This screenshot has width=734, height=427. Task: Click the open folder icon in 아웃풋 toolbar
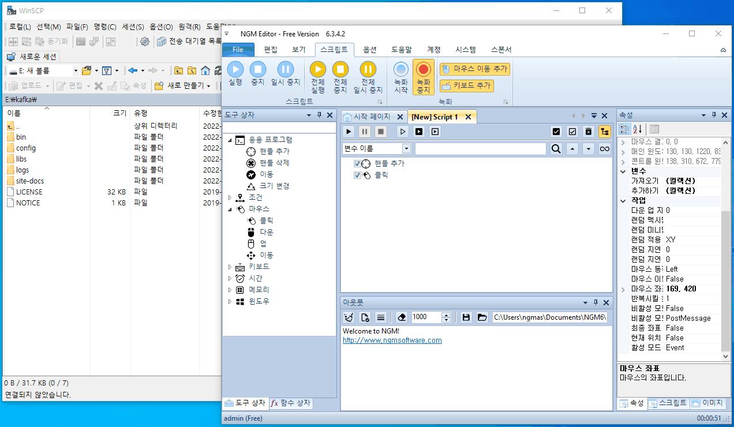click(482, 317)
